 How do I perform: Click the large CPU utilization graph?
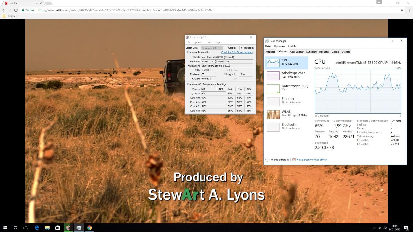pos(358,92)
